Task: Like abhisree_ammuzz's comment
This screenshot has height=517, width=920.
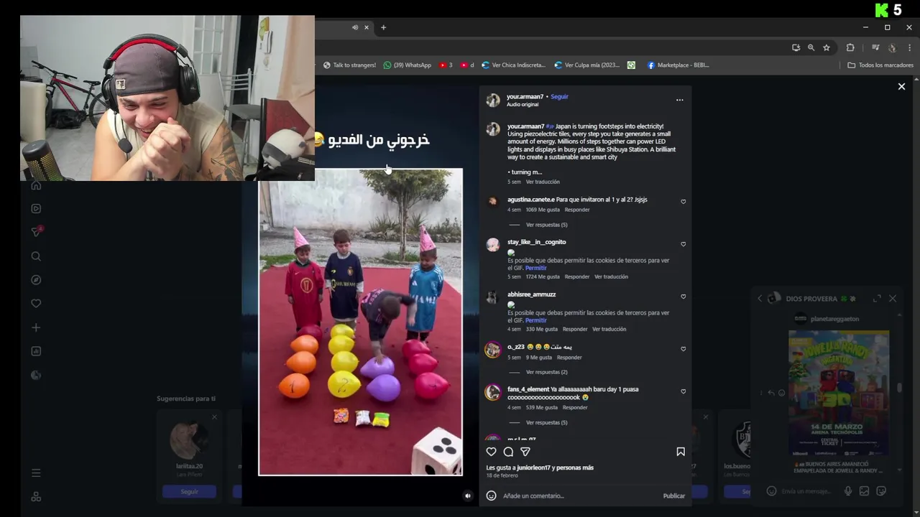Action: (683, 297)
